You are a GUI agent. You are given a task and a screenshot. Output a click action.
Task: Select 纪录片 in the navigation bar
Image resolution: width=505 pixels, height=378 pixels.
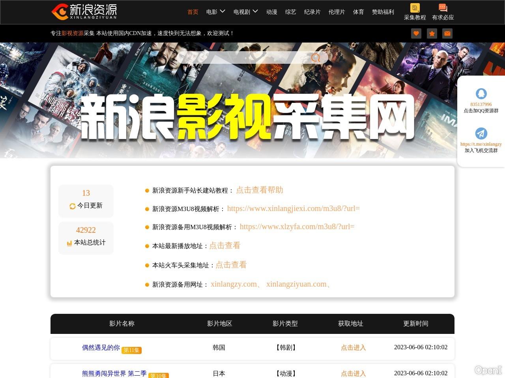point(312,12)
